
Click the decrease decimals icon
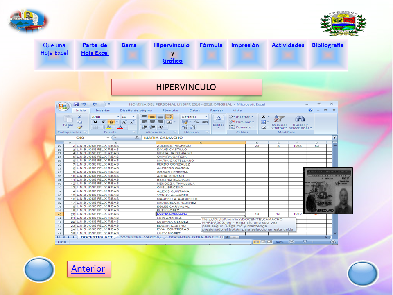(x=193, y=127)
